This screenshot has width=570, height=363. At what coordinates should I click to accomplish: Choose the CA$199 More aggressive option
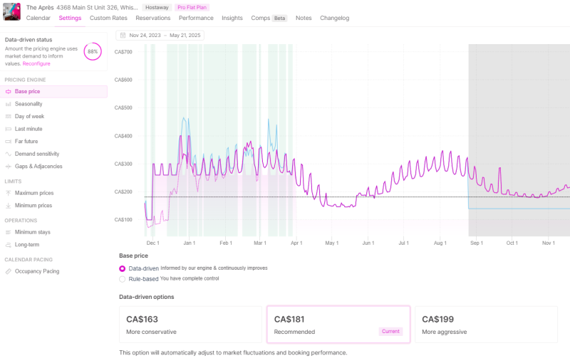tap(486, 325)
